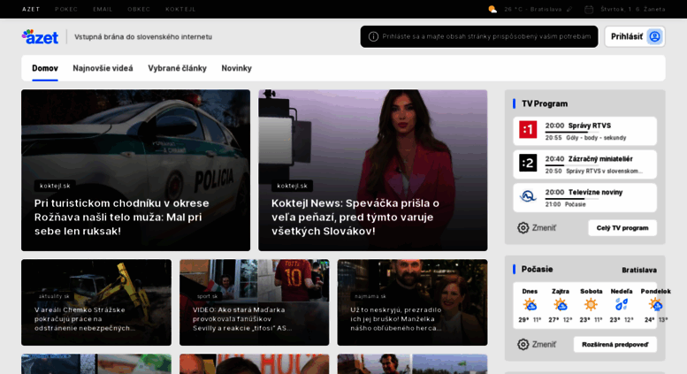This screenshot has height=374, width=687.
Task: Open the Rožňava police car article
Action: (x=136, y=171)
